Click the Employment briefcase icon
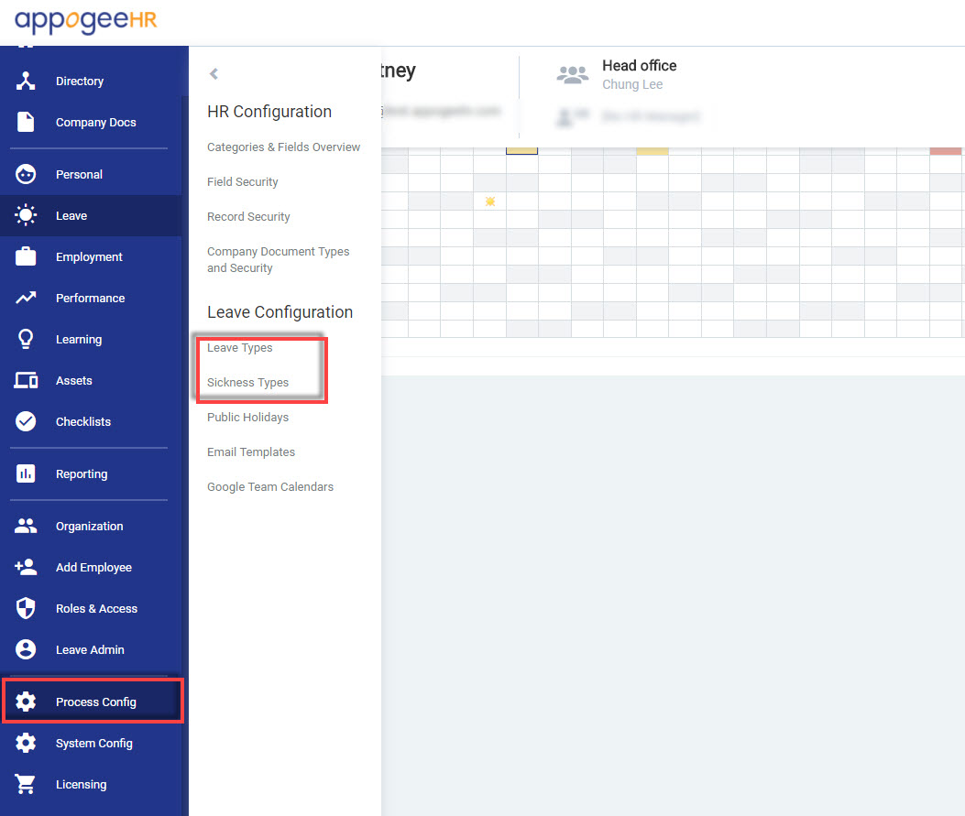The image size is (965, 816). (26, 256)
